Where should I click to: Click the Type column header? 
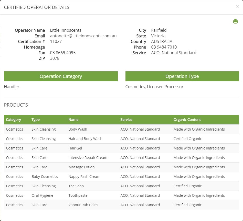point(36,120)
